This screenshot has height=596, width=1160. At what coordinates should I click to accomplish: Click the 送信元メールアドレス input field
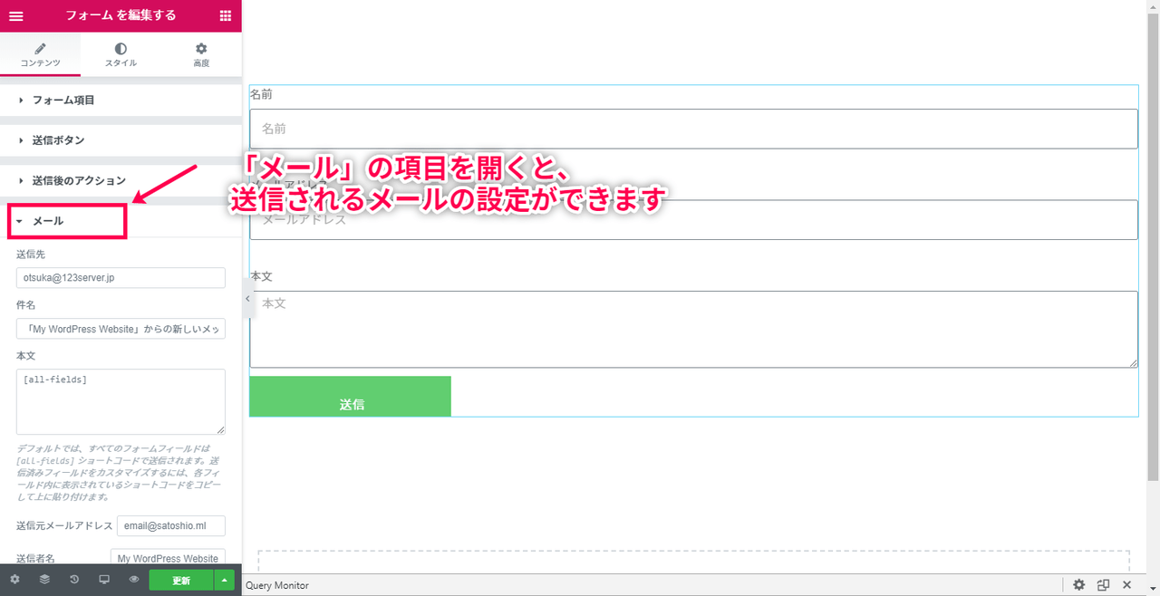pyautogui.click(x=171, y=526)
